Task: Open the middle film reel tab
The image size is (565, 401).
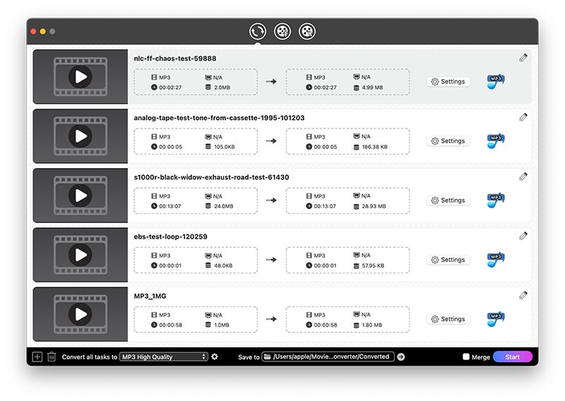Action: click(282, 31)
